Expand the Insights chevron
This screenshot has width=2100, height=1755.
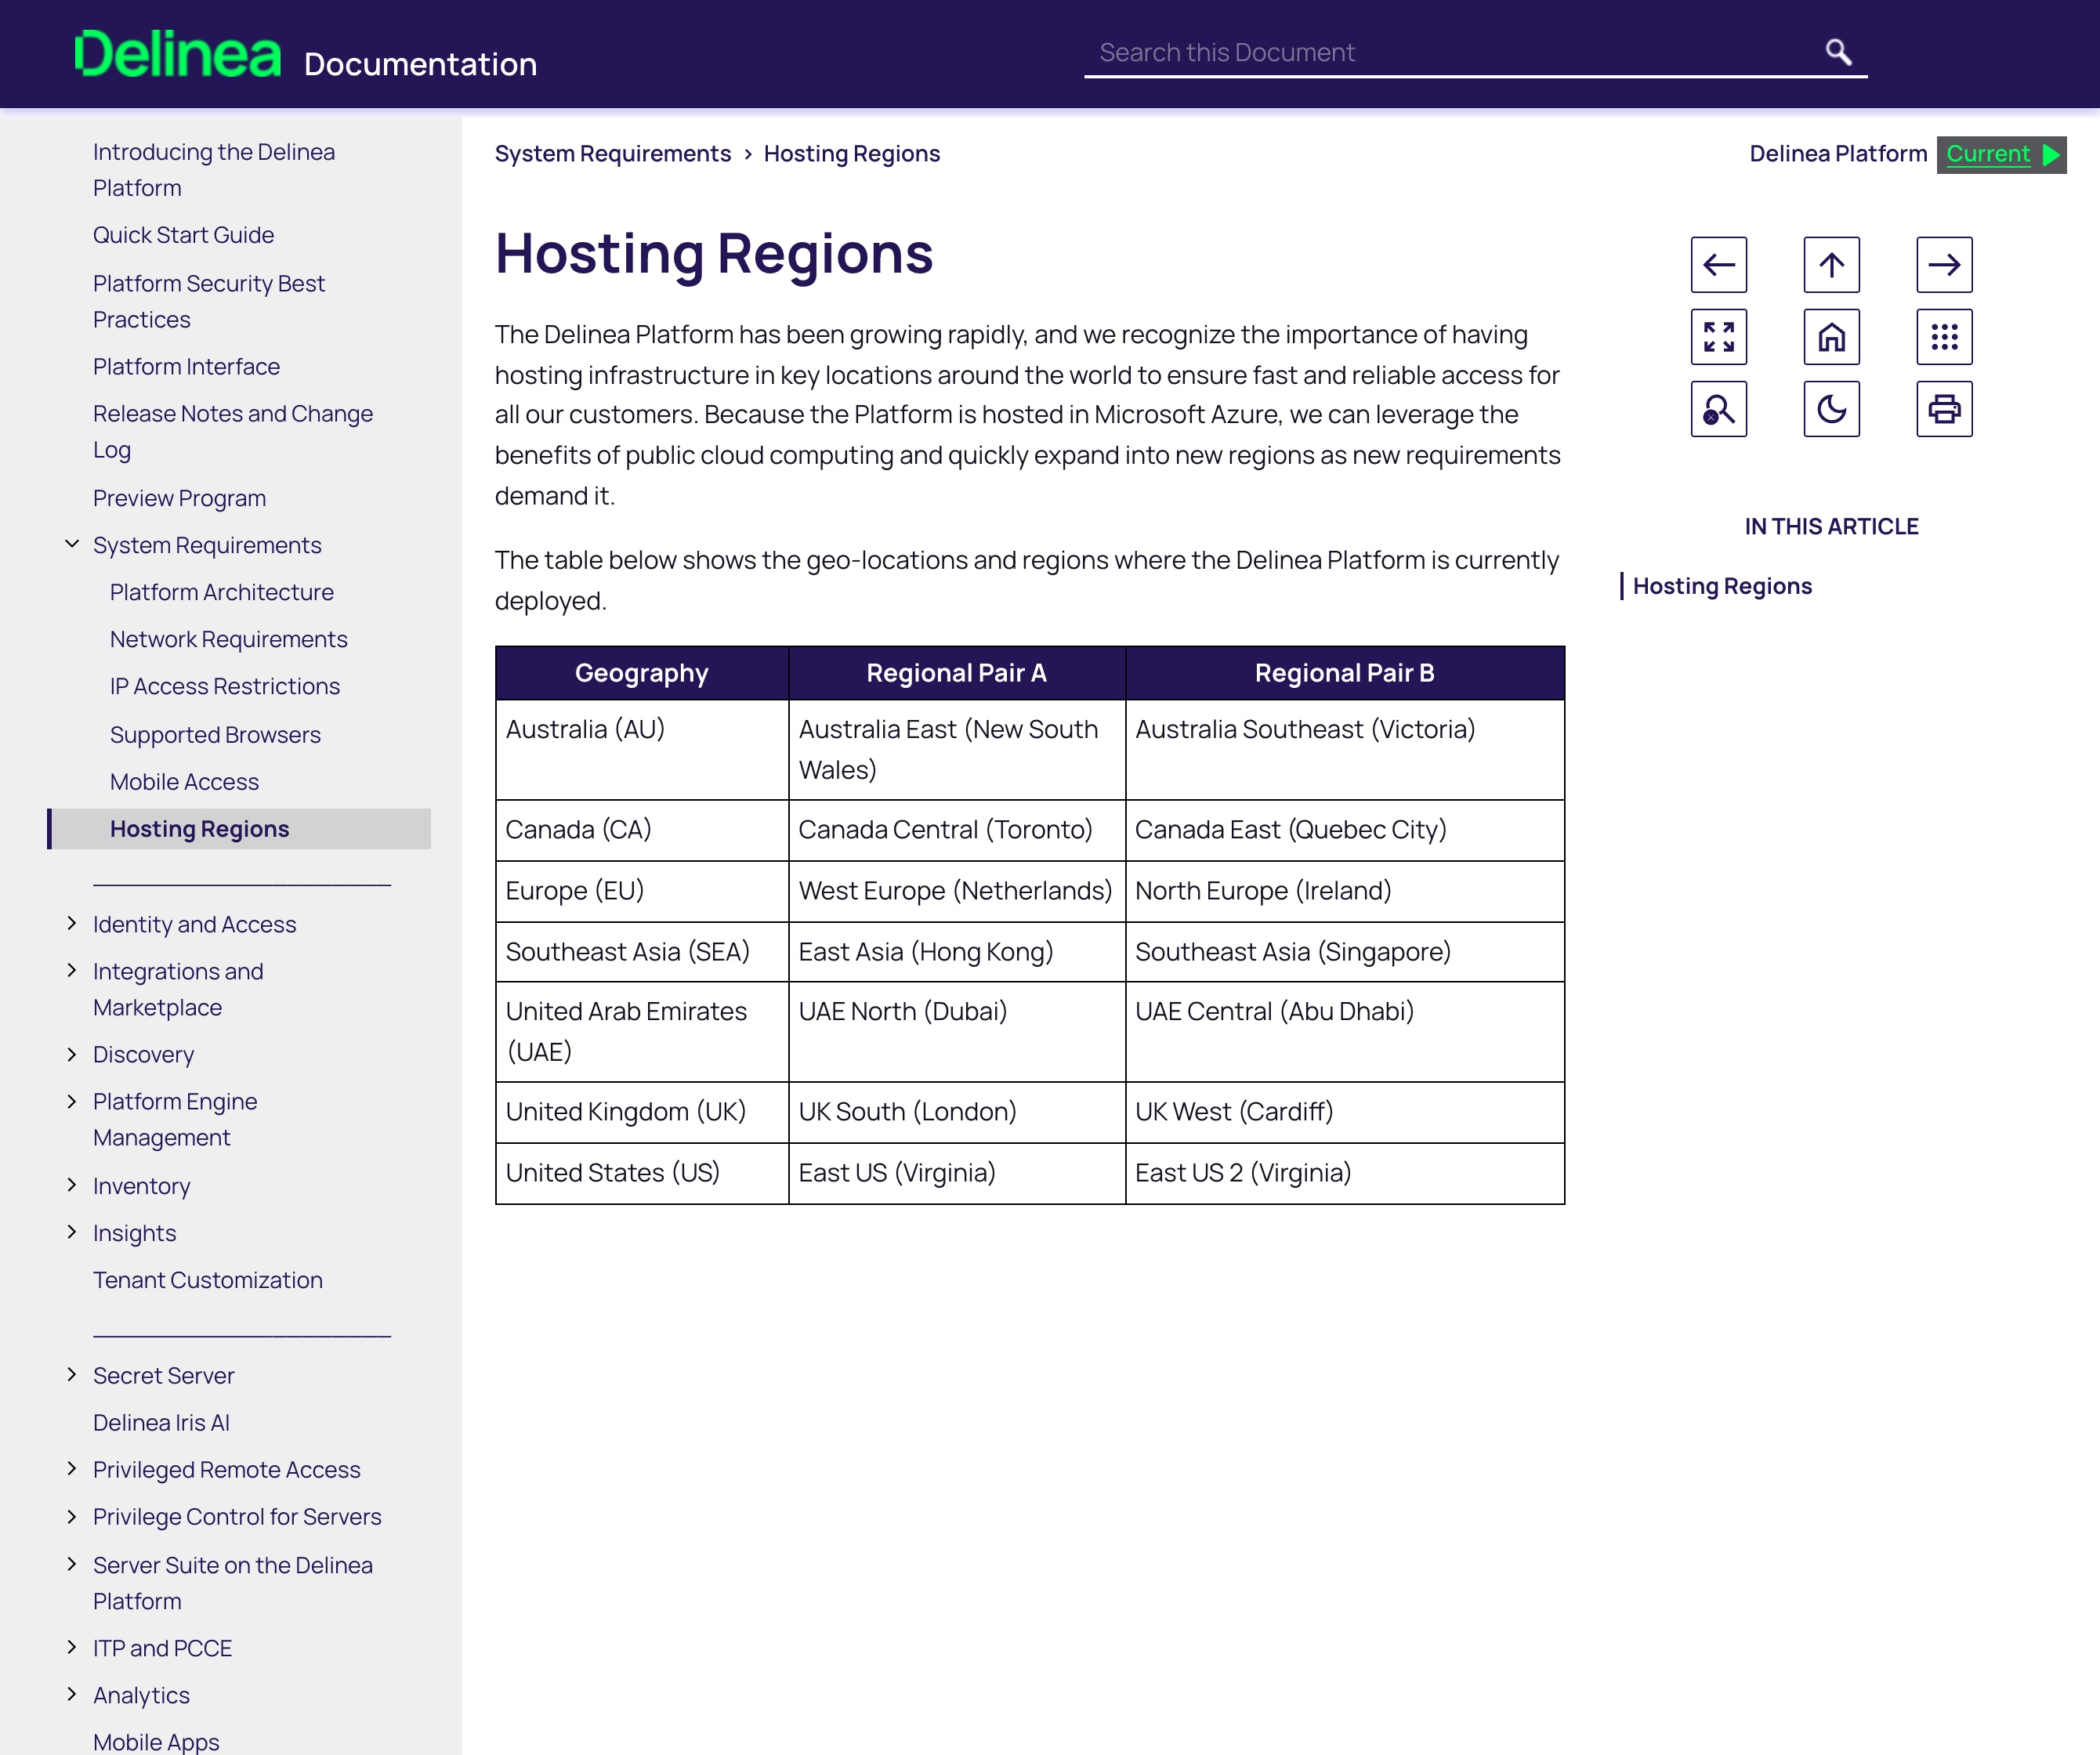tap(72, 1232)
